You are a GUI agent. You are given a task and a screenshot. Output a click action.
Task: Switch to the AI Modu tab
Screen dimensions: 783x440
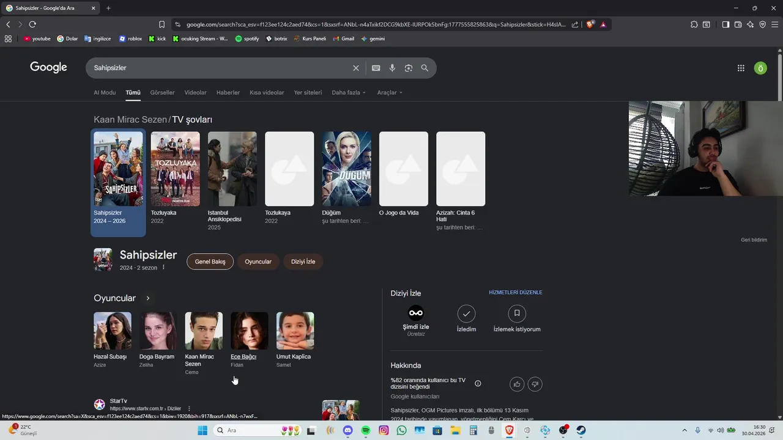pos(105,93)
